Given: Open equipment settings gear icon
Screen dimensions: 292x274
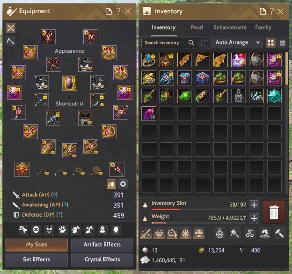Looking at the screenshot, I should [x=123, y=184].
